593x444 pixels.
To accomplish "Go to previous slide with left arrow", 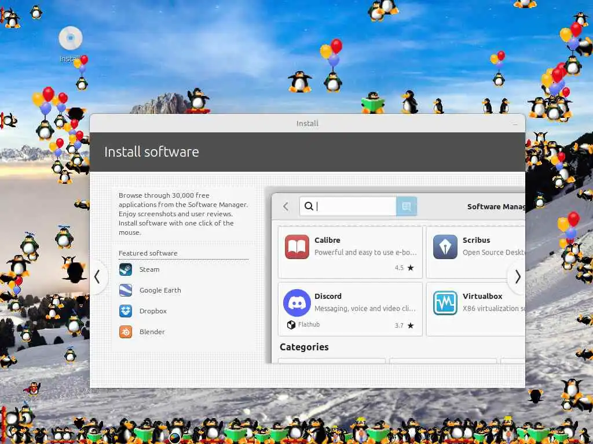I will (97, 277).
